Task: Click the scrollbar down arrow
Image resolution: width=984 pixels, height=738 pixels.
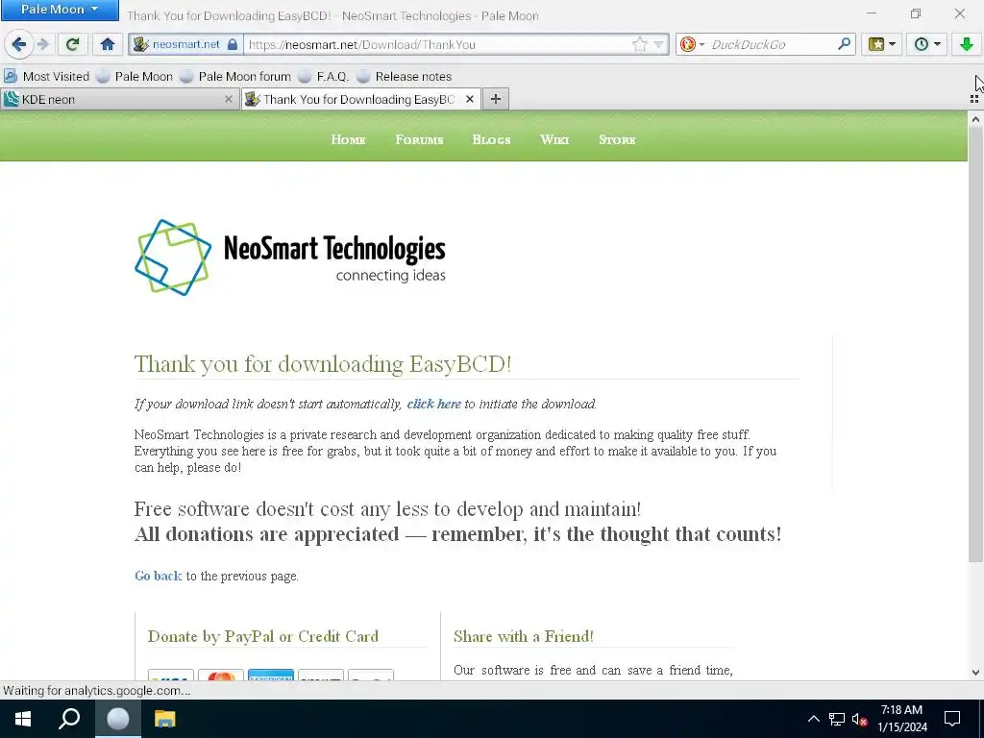Action: coord(975,672)
